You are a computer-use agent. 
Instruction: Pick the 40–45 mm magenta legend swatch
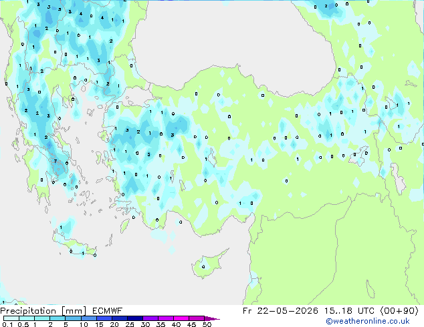[181, 318]
